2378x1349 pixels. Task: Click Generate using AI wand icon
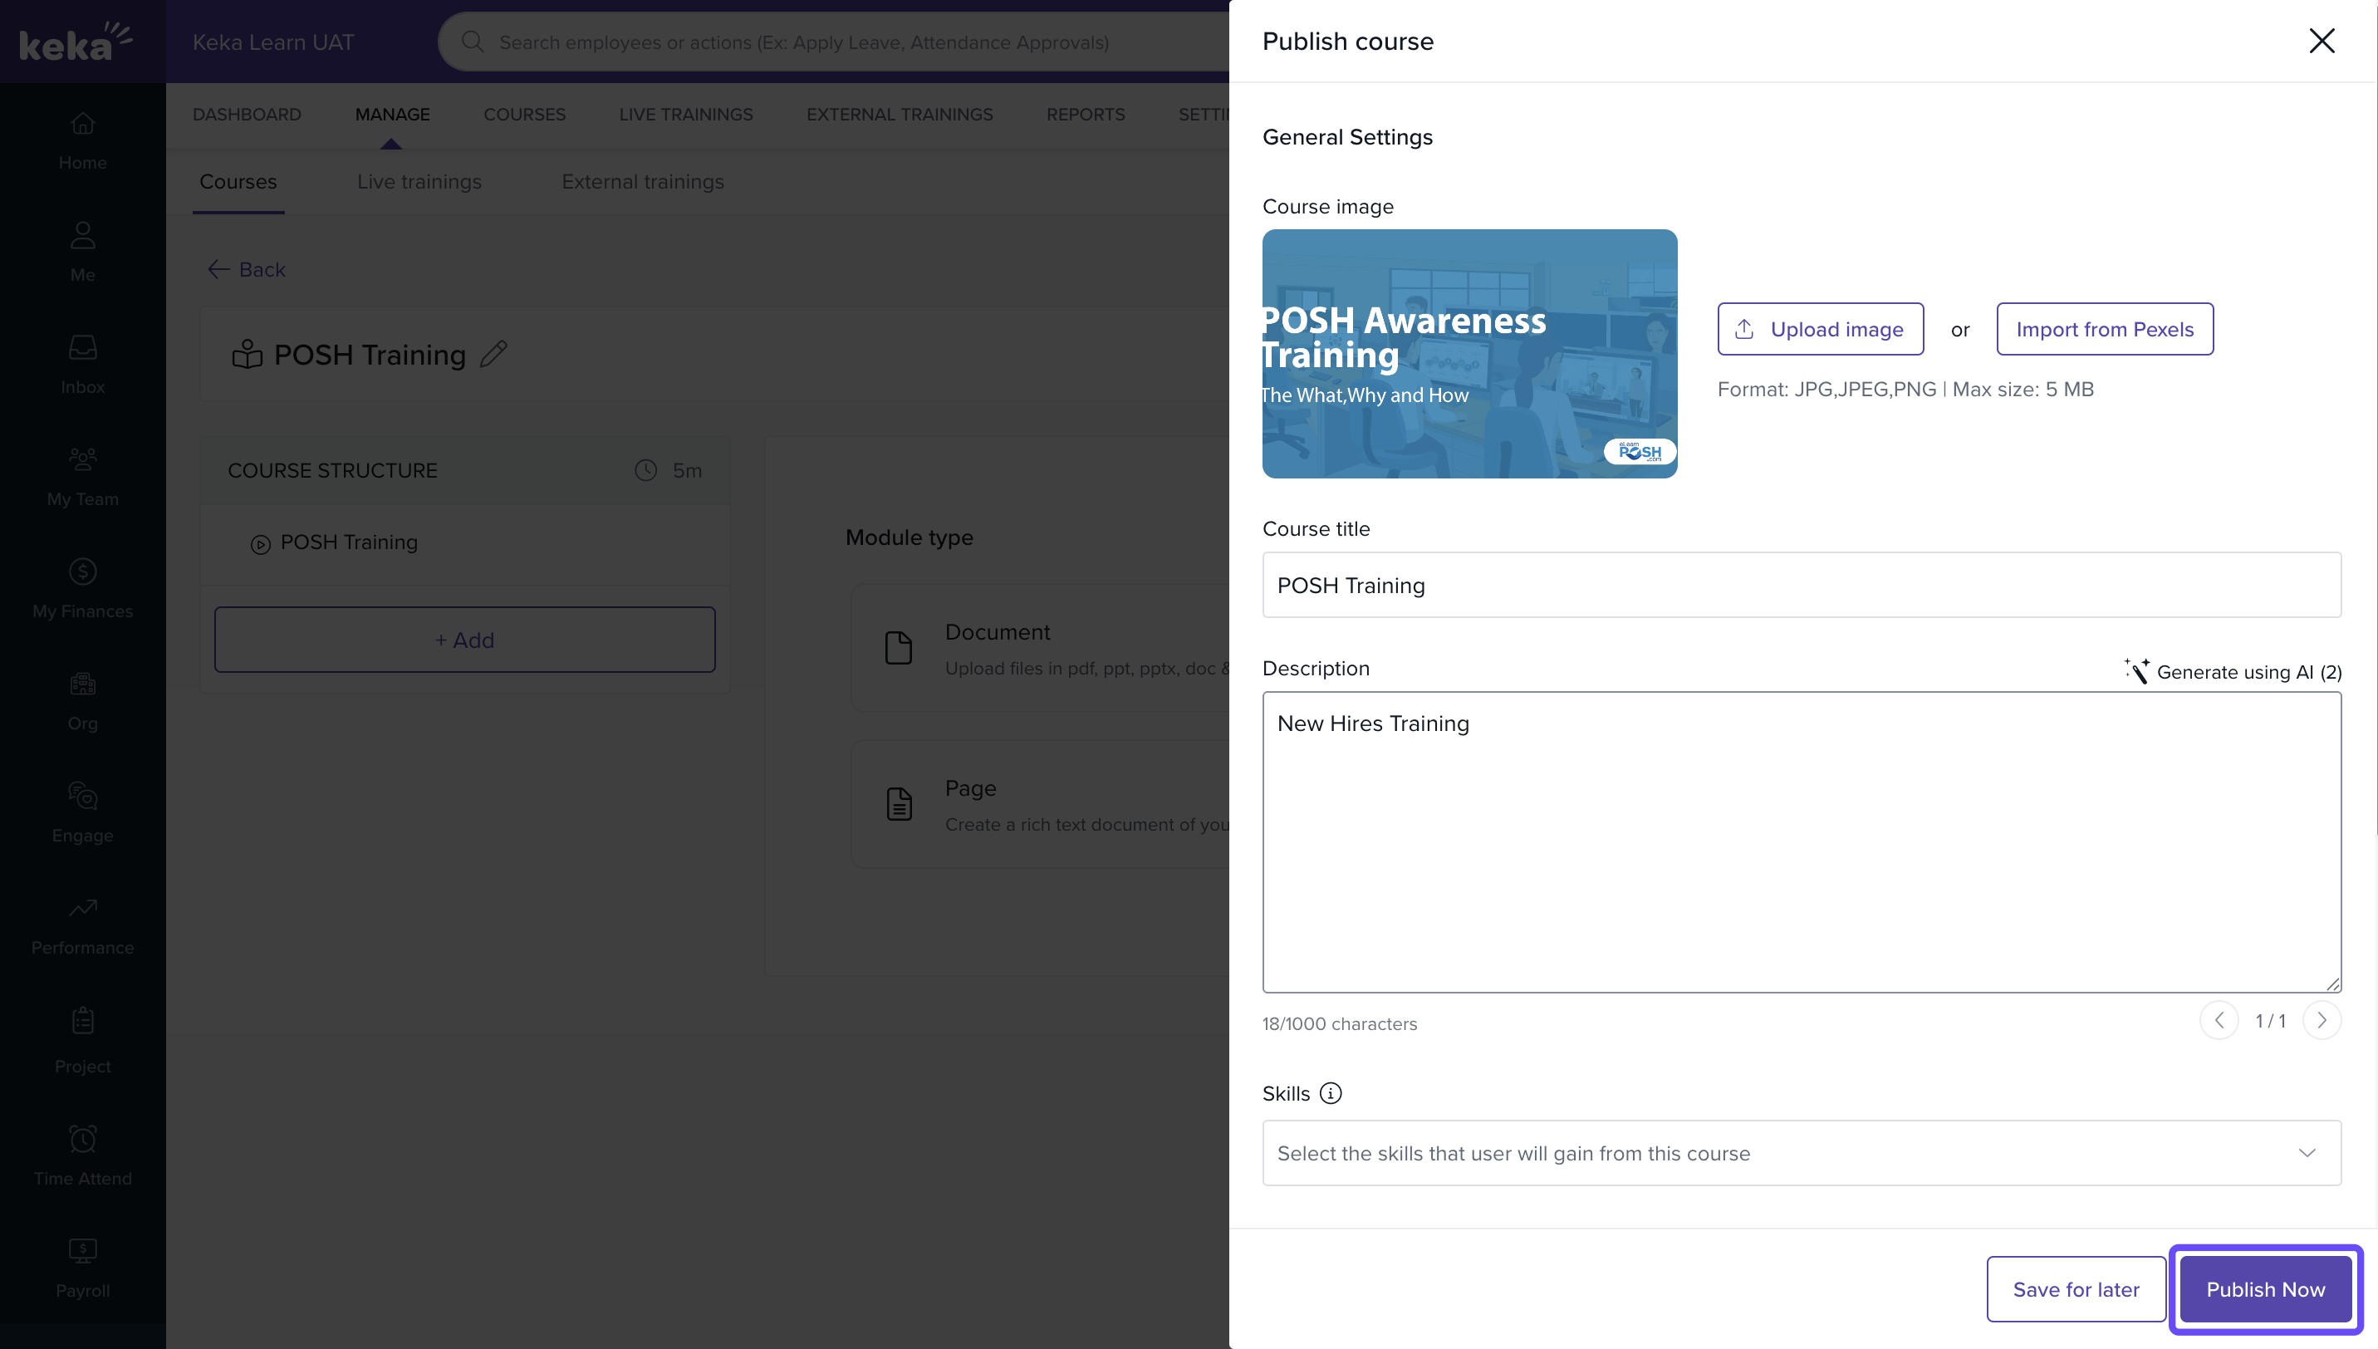click(x=2136, y=672)
